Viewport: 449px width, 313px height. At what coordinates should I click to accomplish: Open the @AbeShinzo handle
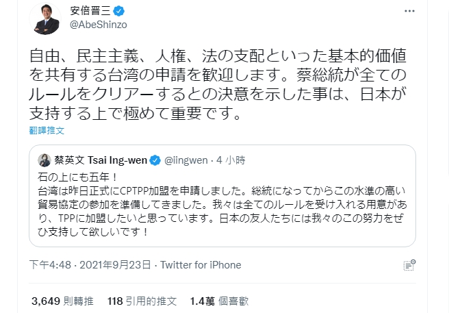tap(99, 26)
